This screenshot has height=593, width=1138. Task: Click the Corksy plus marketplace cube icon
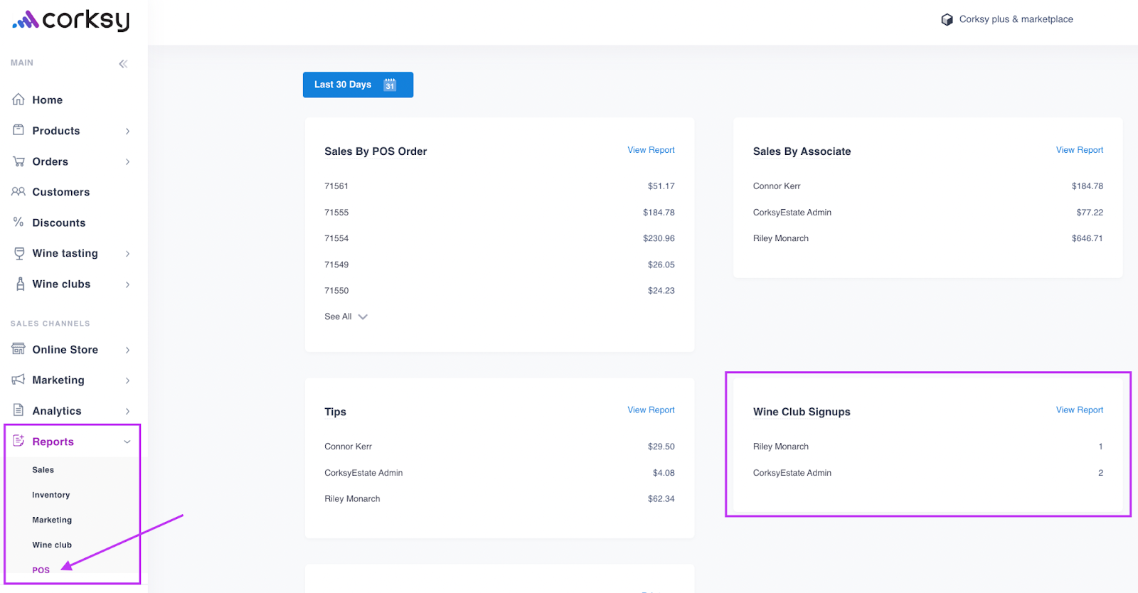pos(947,20)
